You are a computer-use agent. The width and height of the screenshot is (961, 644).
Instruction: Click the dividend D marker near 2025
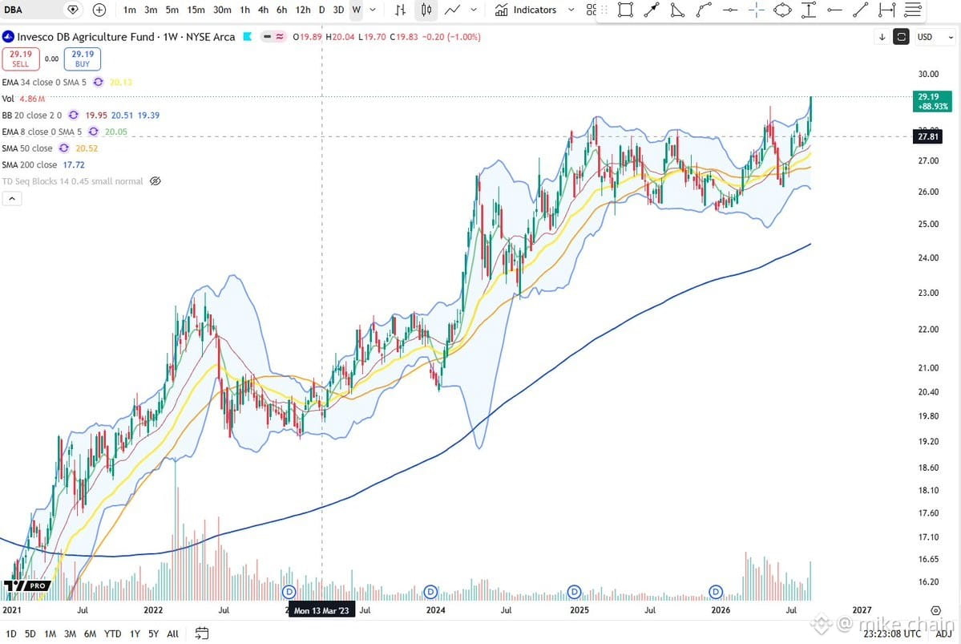pos(574,592)
